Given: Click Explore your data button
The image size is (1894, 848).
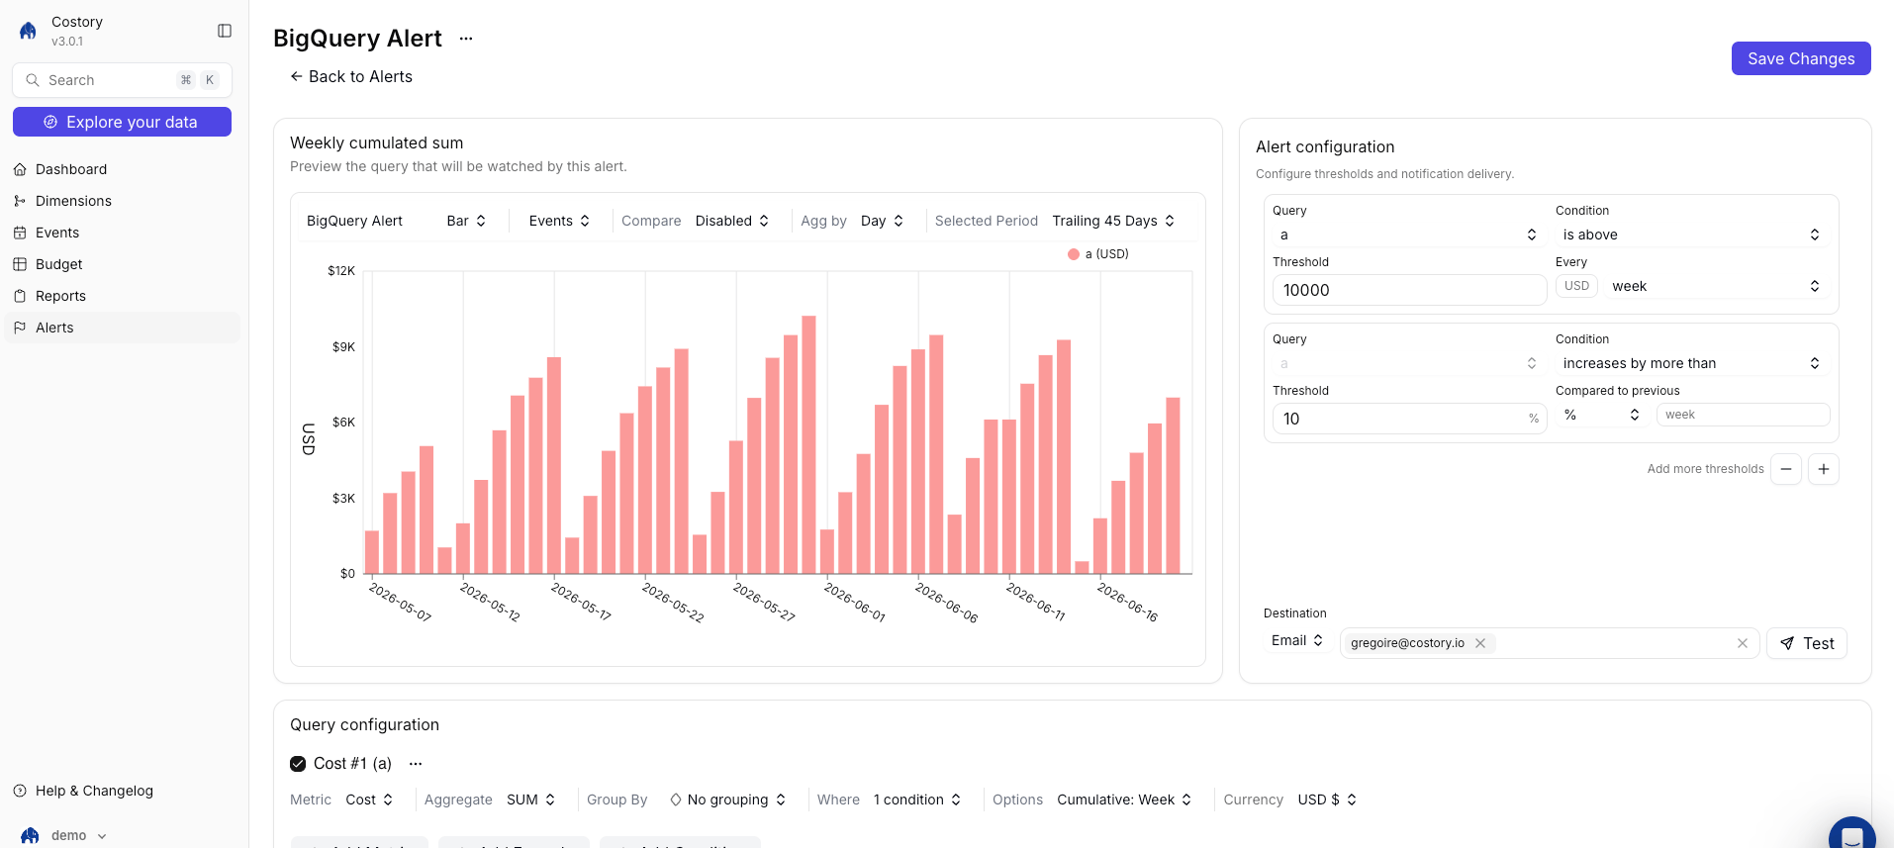Looking at the screenshot, I should click(x=122, y=122).
